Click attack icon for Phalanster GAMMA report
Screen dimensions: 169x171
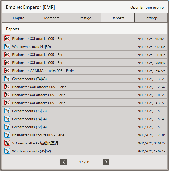[7, 70]
